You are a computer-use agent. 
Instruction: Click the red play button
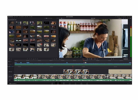pyautogui.click(x=93, y=59)
